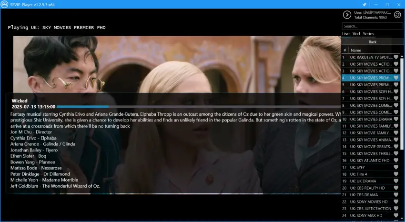This screenshot has height=222, width=405.
Task: Click the Back button
Action: tap(373, 42)
